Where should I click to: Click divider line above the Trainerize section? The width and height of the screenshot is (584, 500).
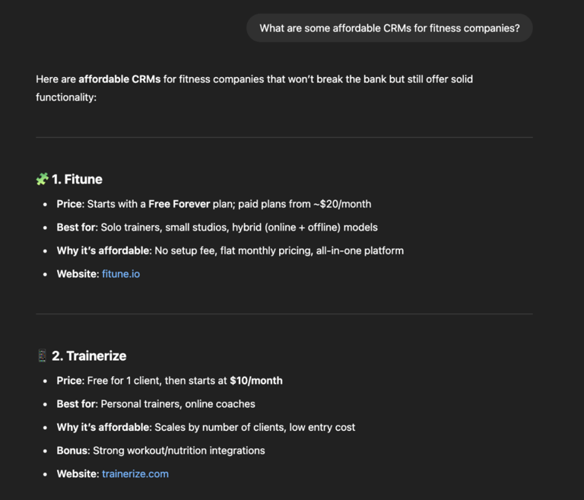284,314
